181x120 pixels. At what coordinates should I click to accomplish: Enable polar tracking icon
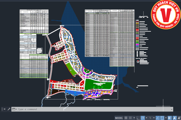click(143, 118)
